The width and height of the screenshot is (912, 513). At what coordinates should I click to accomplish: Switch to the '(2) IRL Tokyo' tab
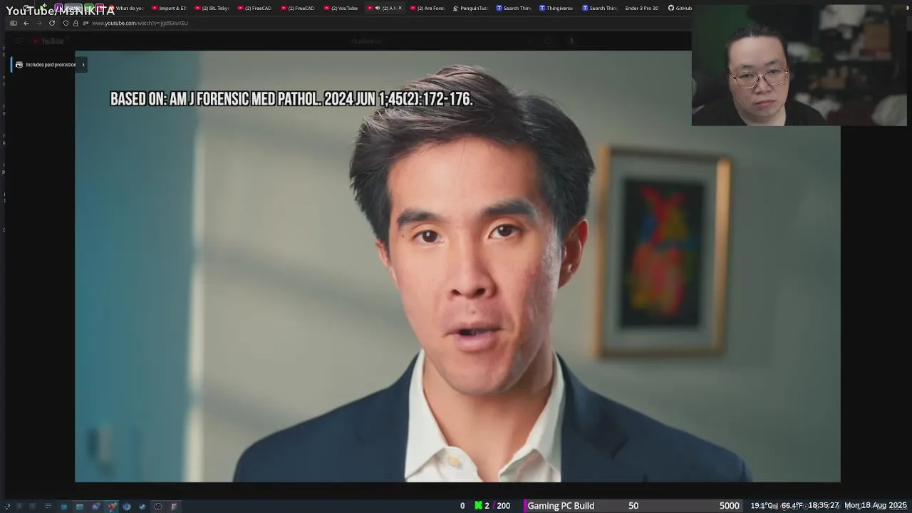212,8
